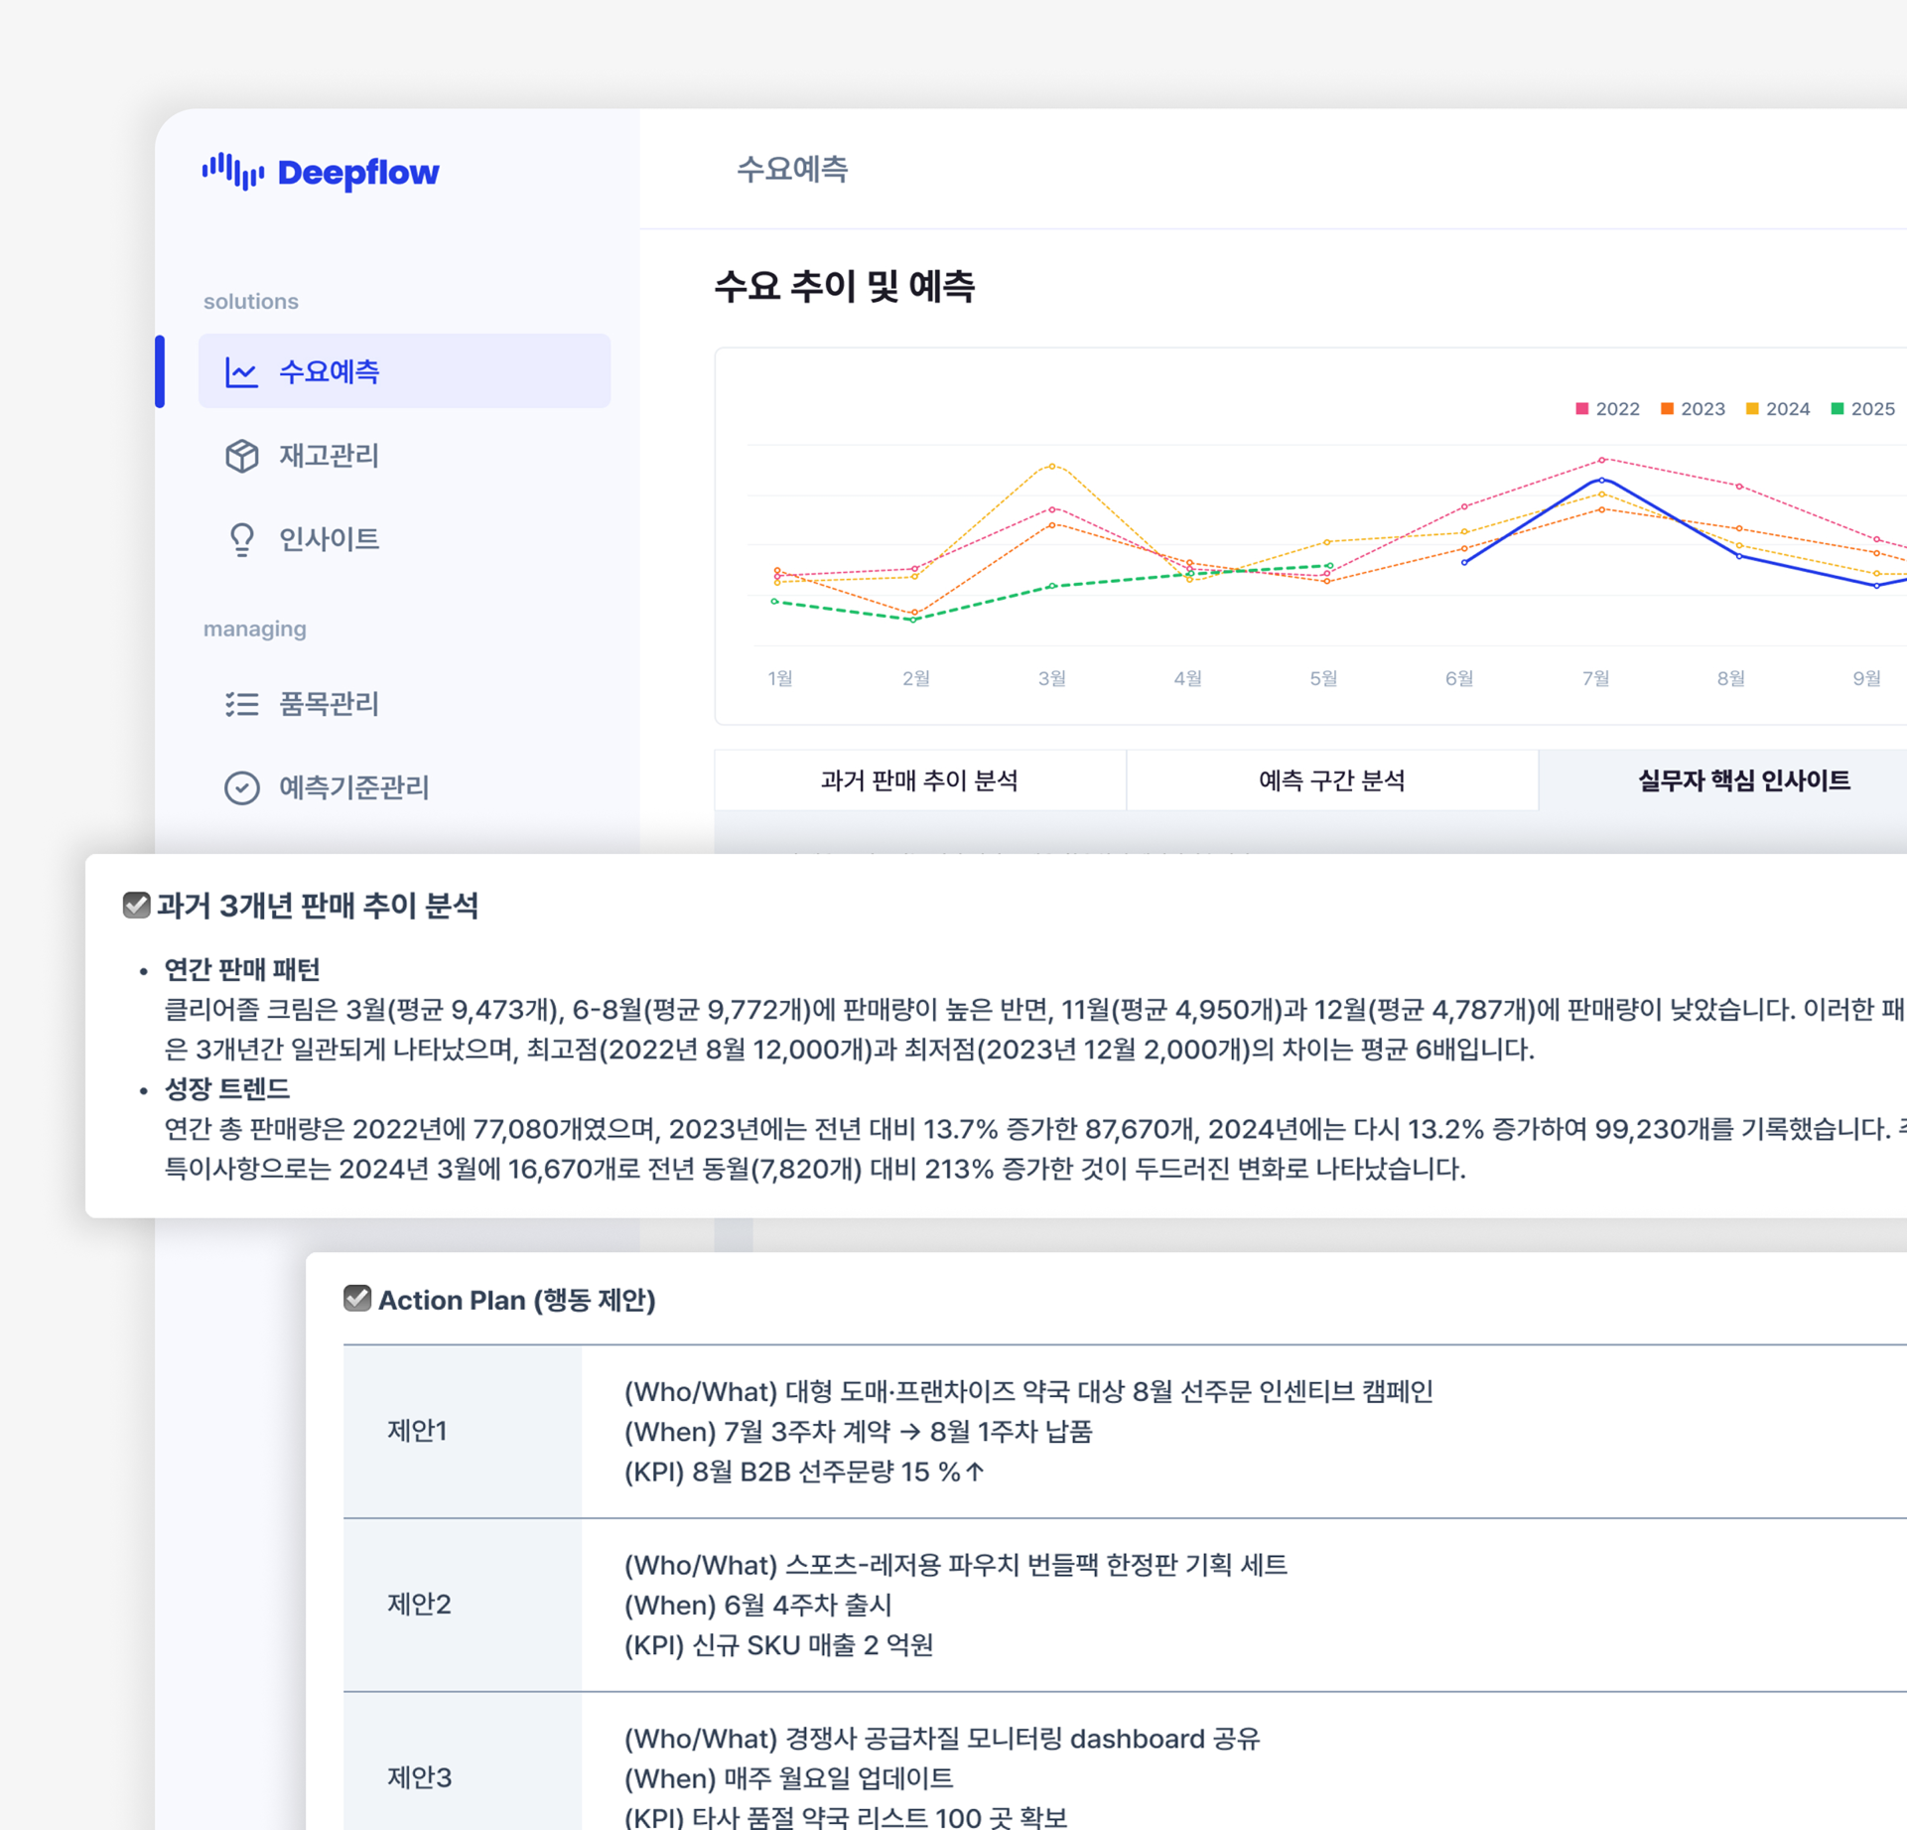Switch to the 예측 구간 분석 tab
Viewport: 1907px width, 1830px height.
[1331, 780]
